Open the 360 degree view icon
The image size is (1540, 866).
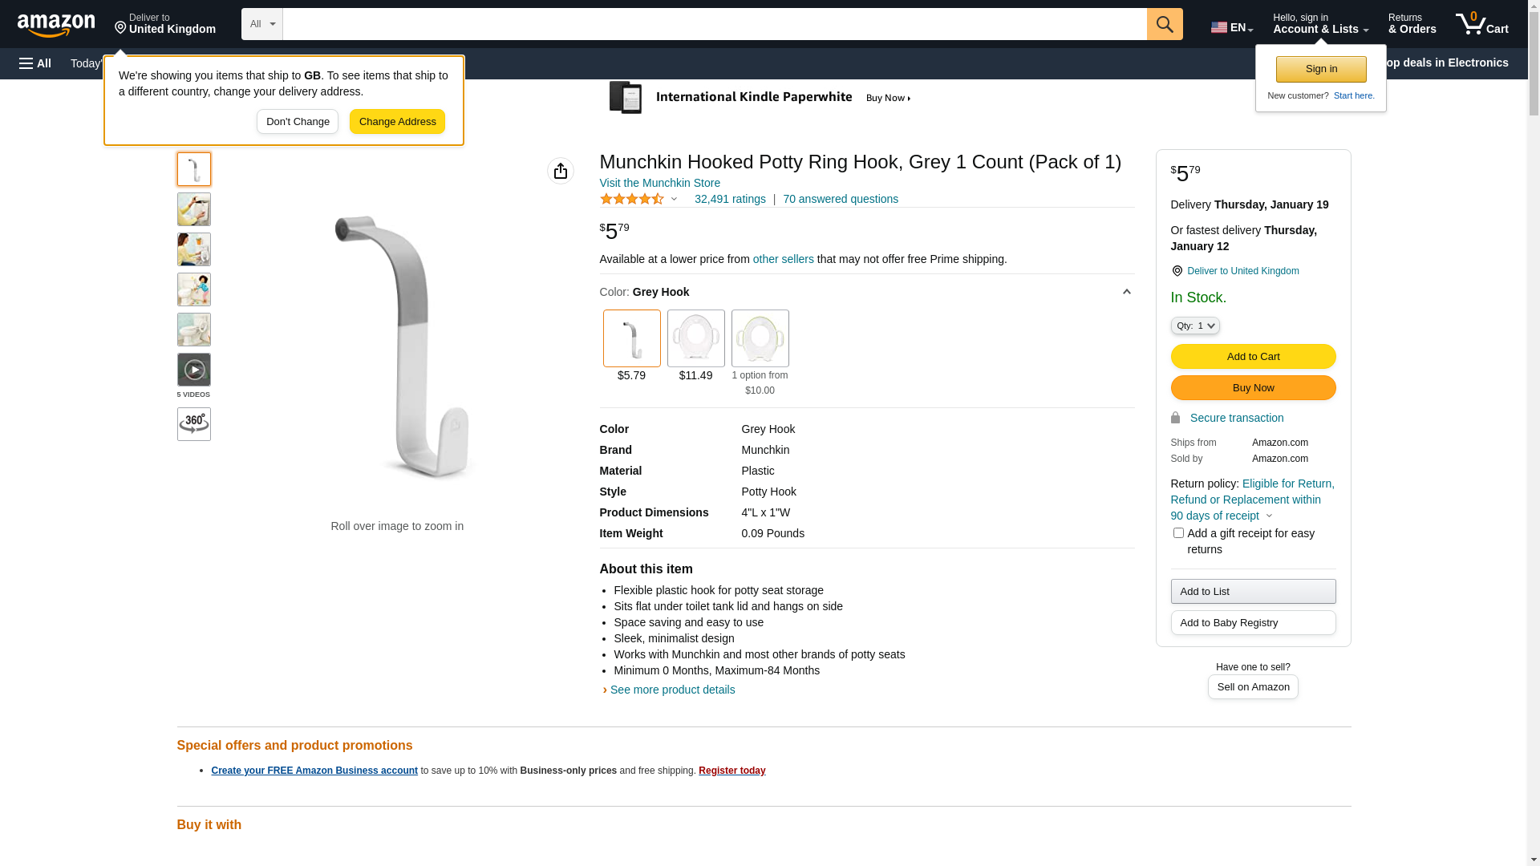[x=194, y=424]
